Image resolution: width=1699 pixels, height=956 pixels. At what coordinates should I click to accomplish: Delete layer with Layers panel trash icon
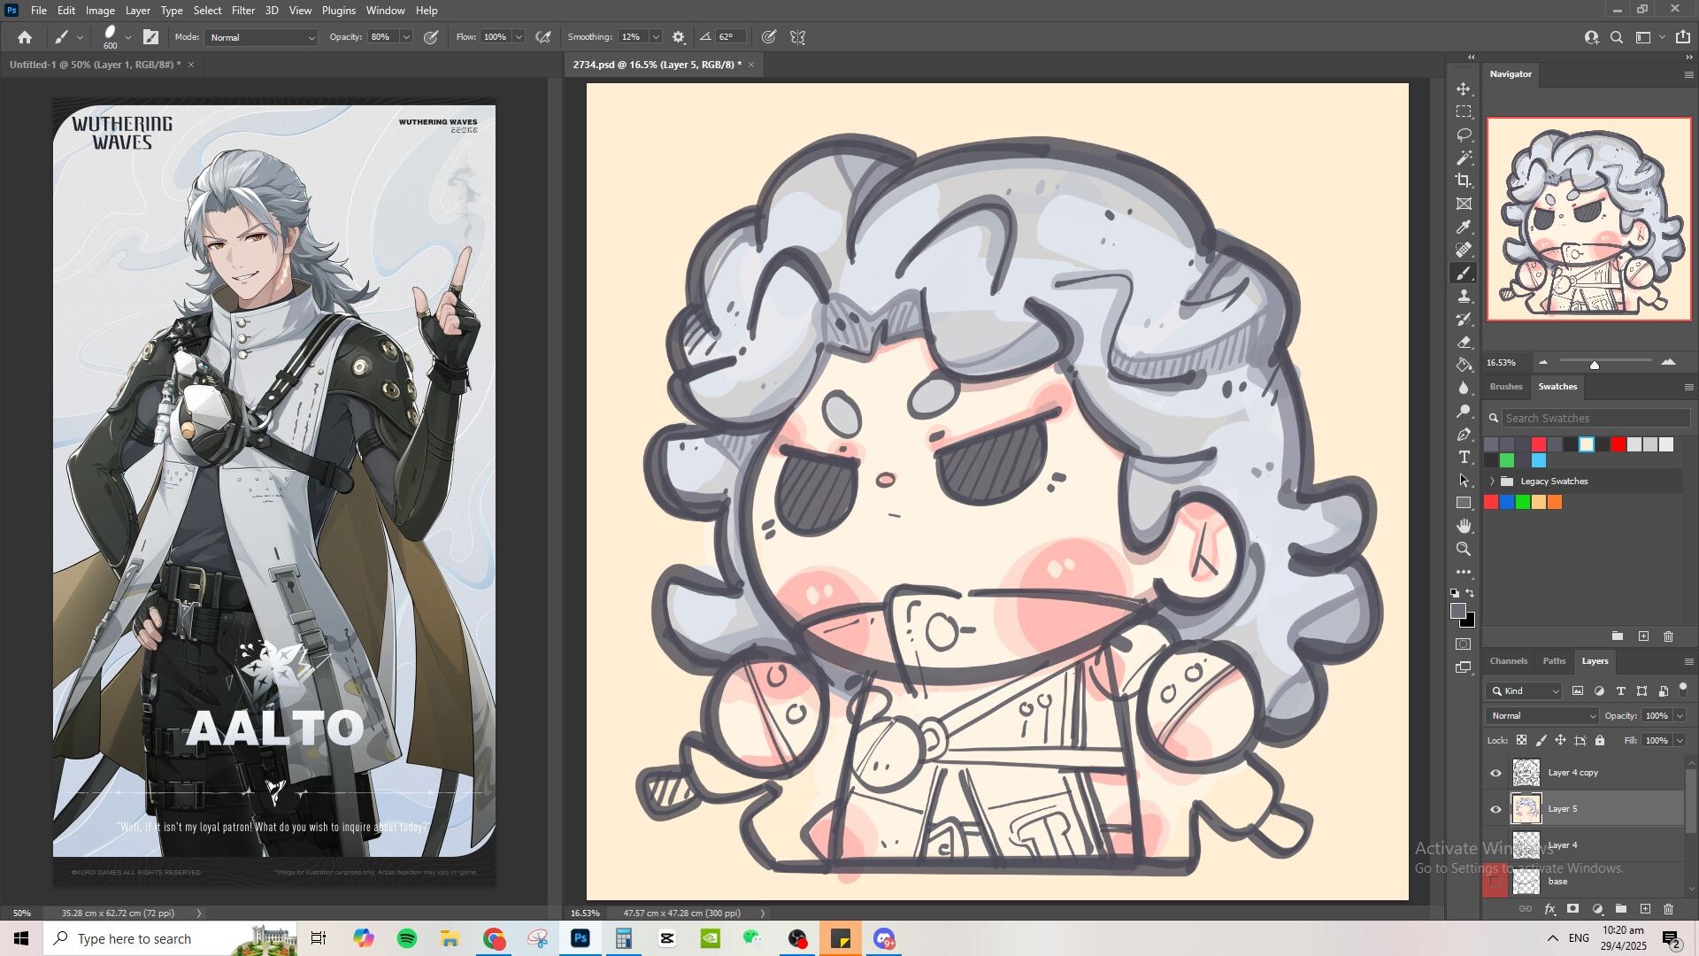(1668, 909)
